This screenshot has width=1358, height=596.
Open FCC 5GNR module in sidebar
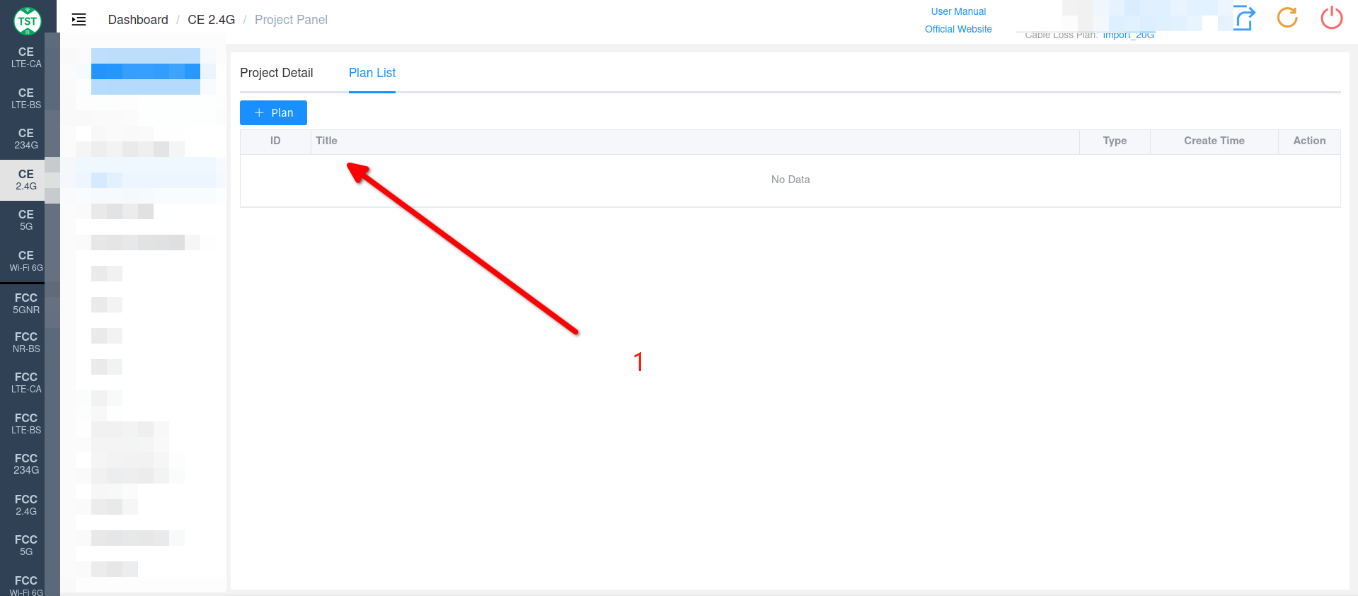26,303
